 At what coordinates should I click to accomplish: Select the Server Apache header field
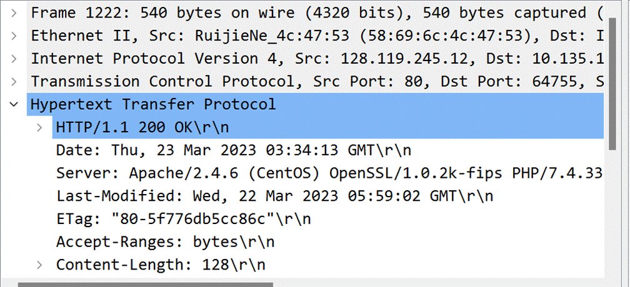pyautogui.click(x=328, y=173)
